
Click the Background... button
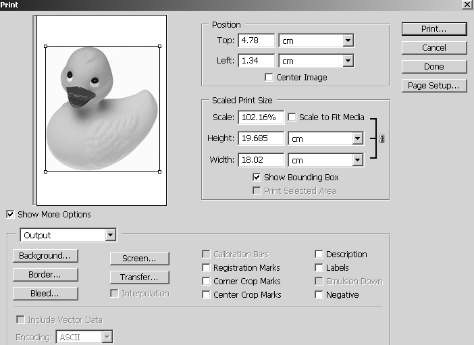click(45, 256)
